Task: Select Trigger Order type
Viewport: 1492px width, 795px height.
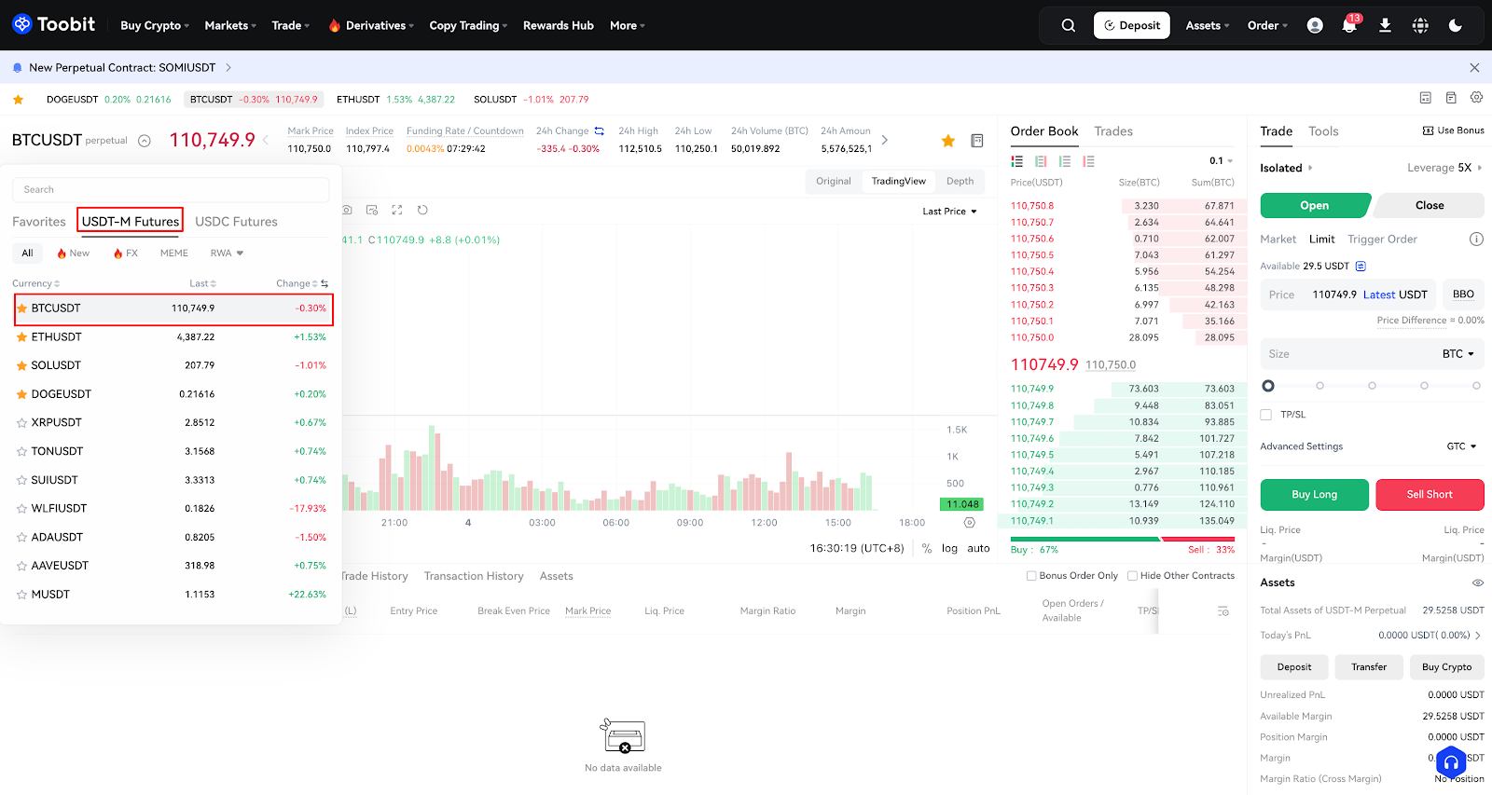Action: 1382,240
